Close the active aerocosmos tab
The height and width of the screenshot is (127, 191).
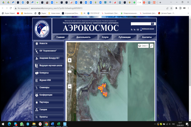140,2
